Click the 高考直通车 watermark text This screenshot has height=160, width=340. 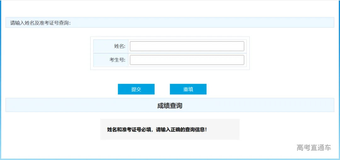point(314,147)
